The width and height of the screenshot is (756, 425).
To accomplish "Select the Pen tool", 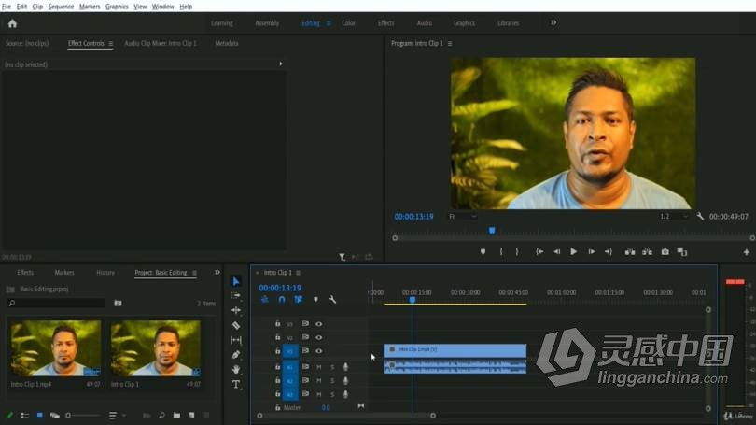I will [x=236, y=355].
